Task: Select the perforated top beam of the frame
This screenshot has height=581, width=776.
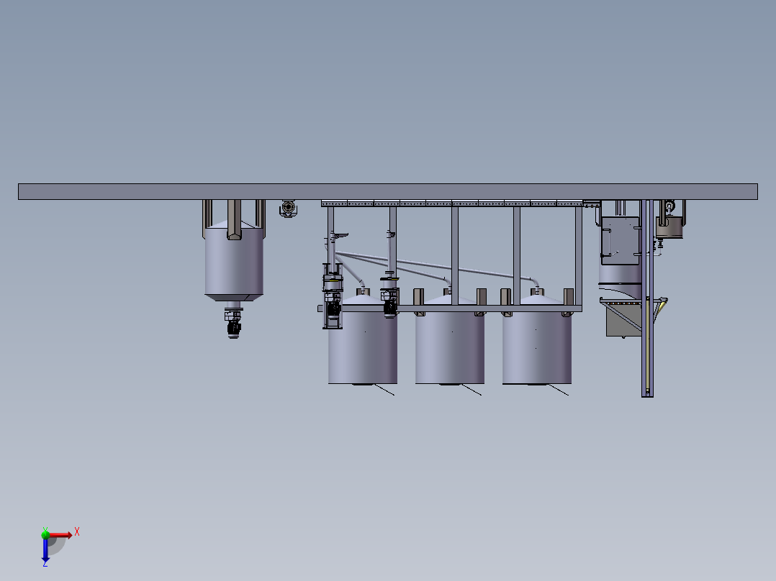Action: point(452,203)
